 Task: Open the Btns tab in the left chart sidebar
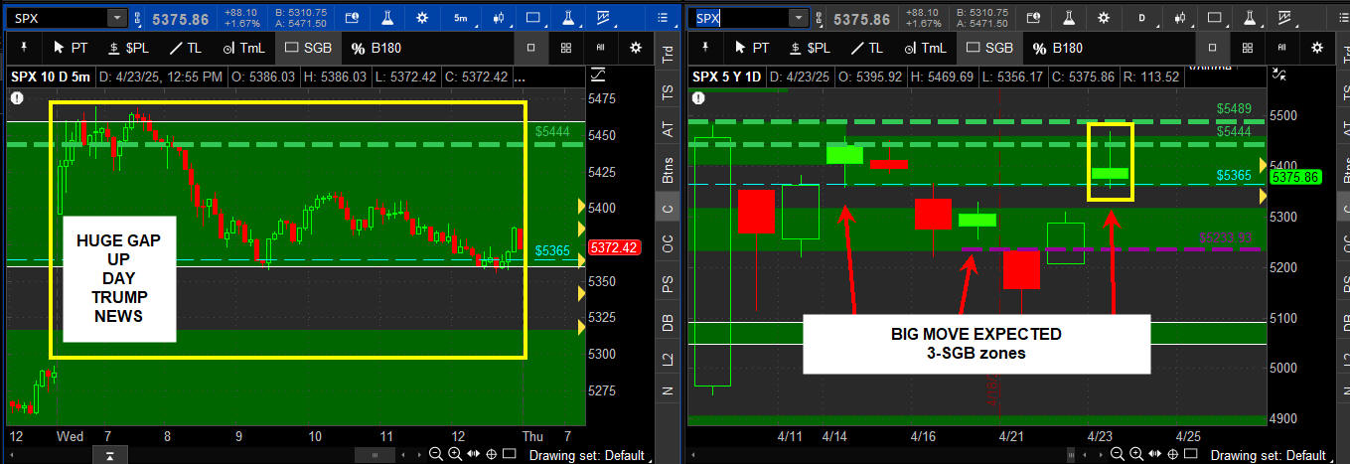click(667, 165)
